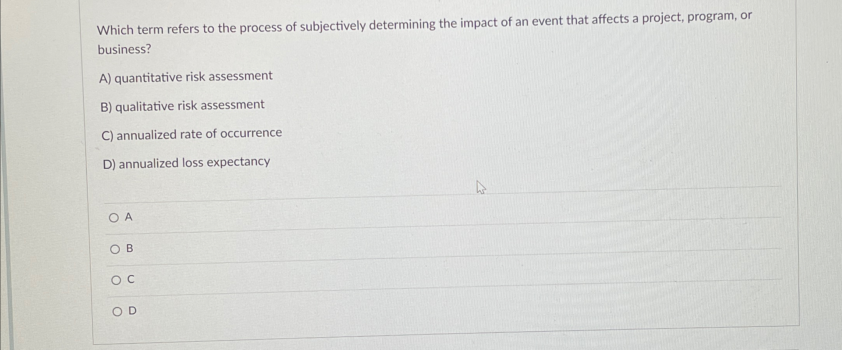Image resolution: width=842 pixels, height=350 pixels.
Task: Click the label next to option C
Action: pyautogui.click(x=130, y=279)
